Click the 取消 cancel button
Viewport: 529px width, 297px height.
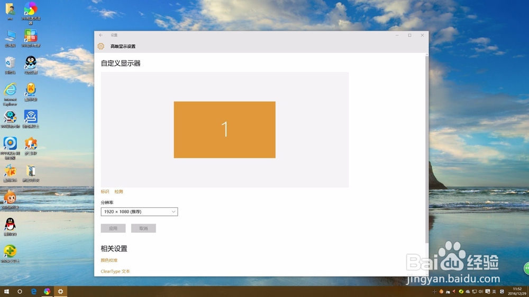pyautogui.click(x=143, y=228)
